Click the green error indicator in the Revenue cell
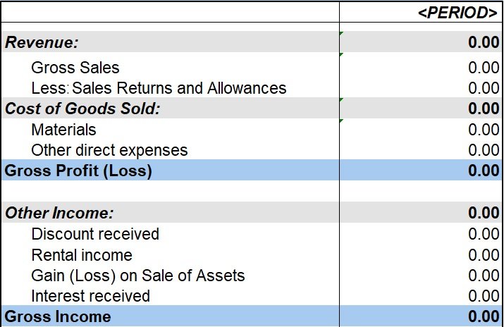The width and height of the screenshot is (504, 327). pos(341,33)
